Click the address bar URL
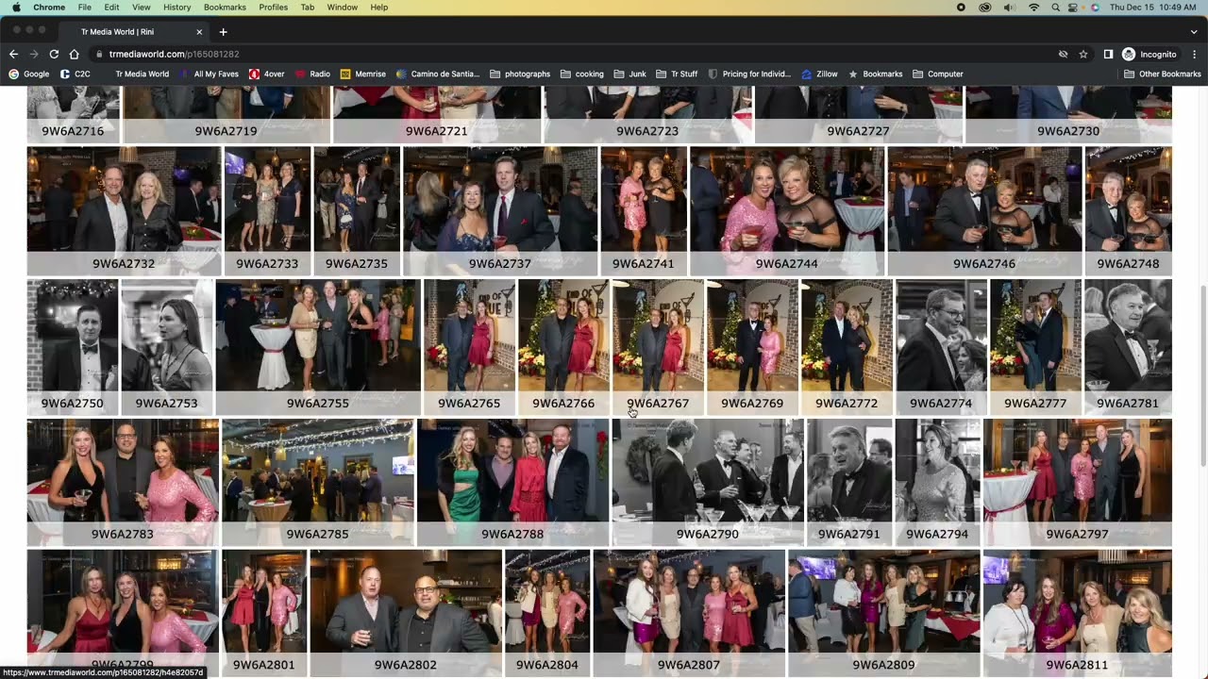Screen dimensions: 1208x679 pos(174,55)
